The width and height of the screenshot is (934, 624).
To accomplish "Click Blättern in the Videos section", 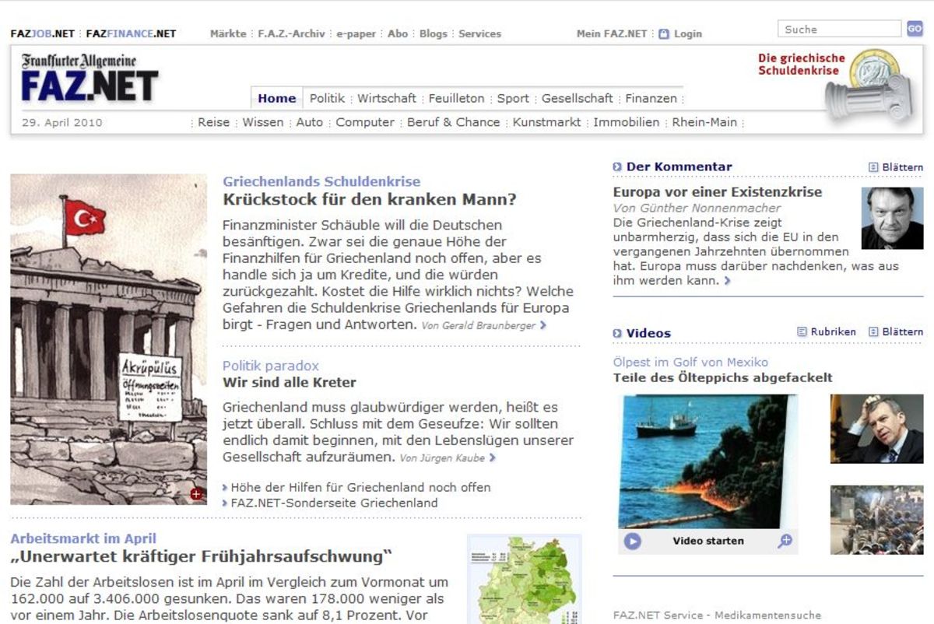I will (x=896, y=331).
